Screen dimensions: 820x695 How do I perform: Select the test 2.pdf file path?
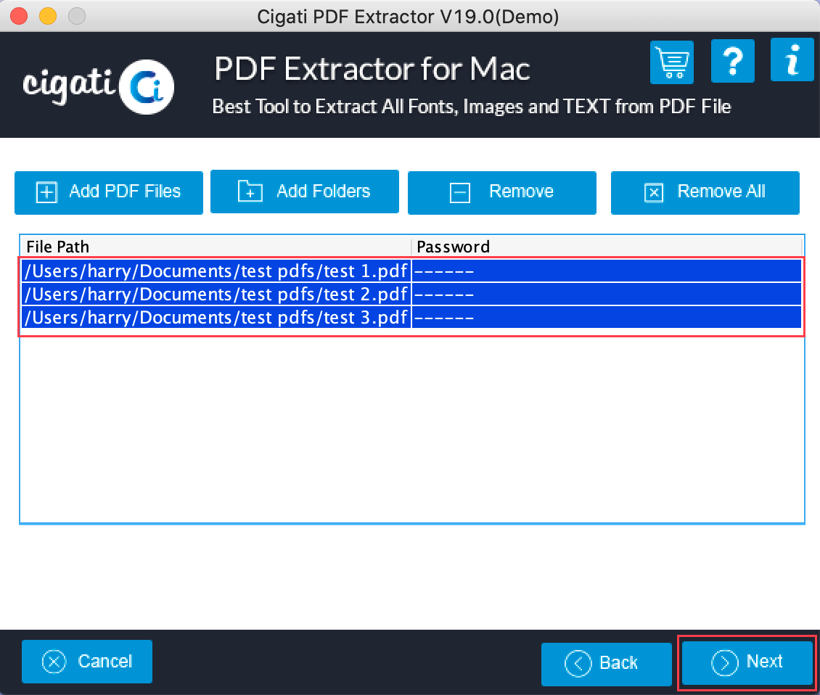[x=216, y=294]
